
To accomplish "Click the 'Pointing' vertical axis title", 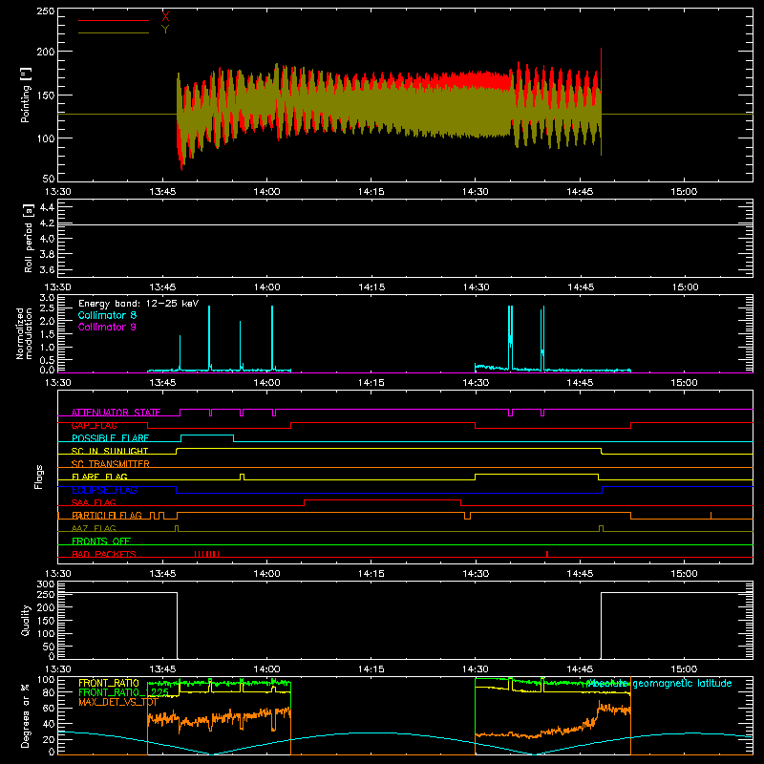I will [26, 95].
